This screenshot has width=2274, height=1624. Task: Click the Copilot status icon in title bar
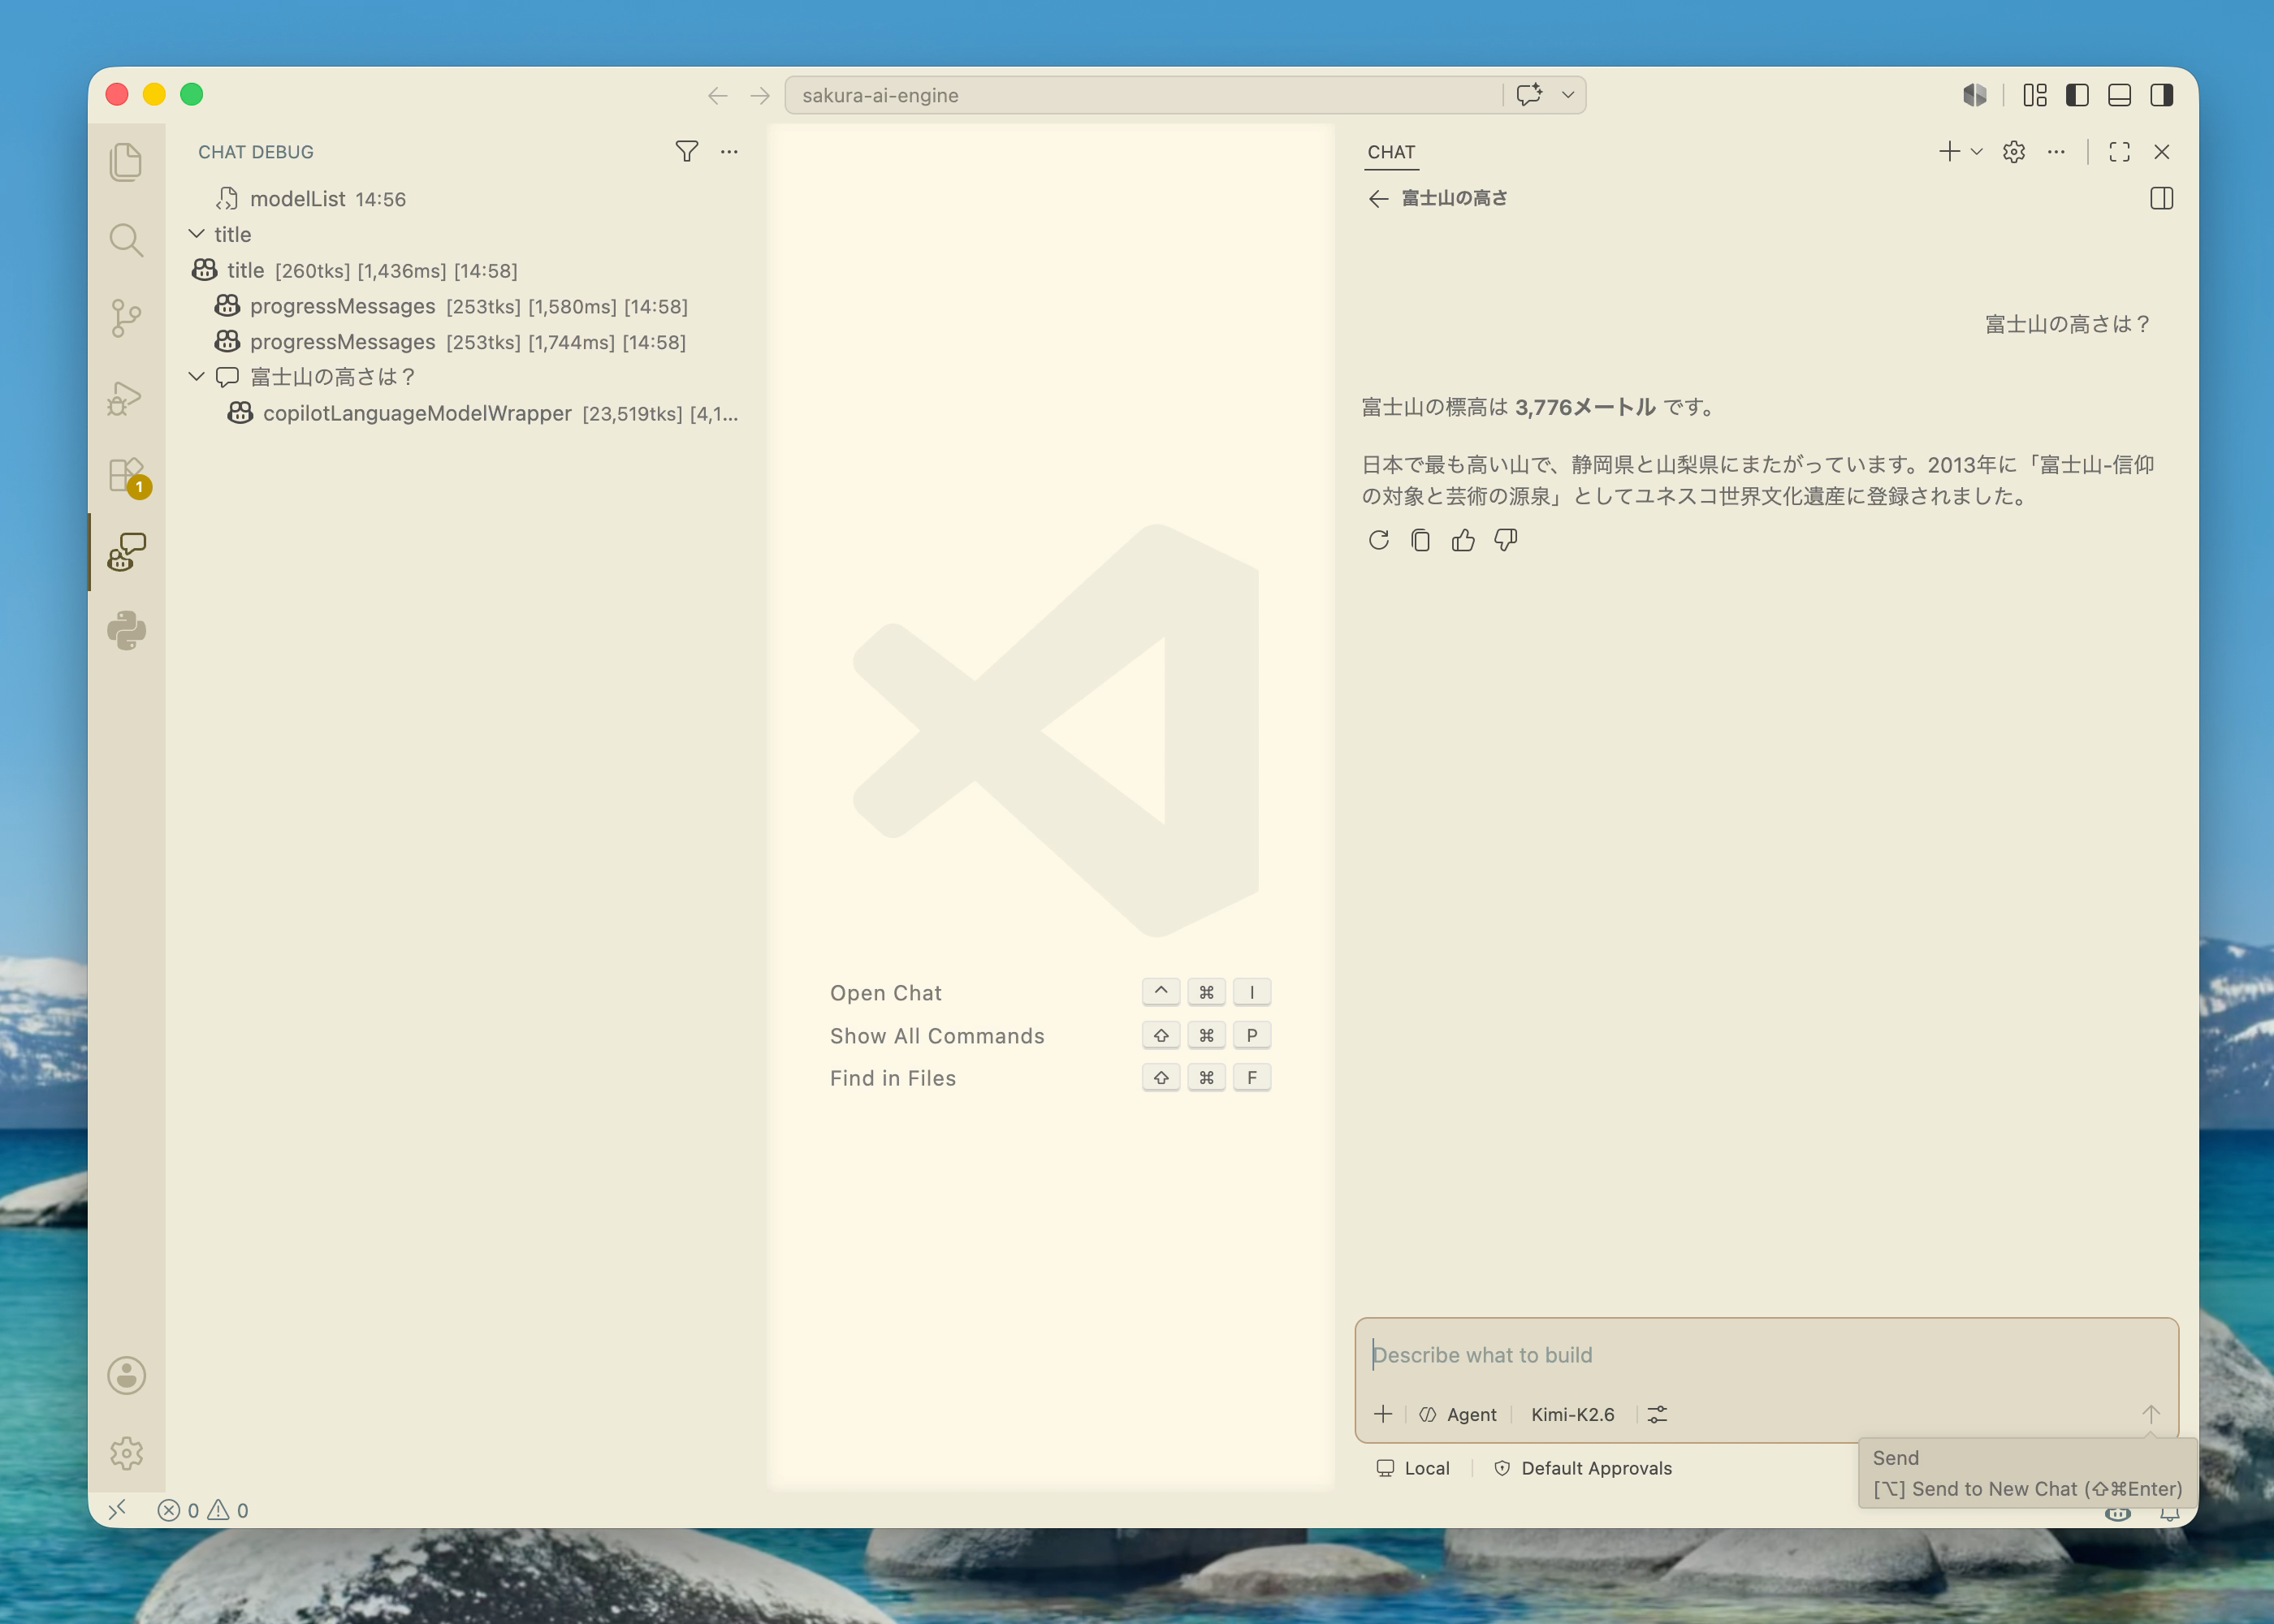pos(1974,95)
